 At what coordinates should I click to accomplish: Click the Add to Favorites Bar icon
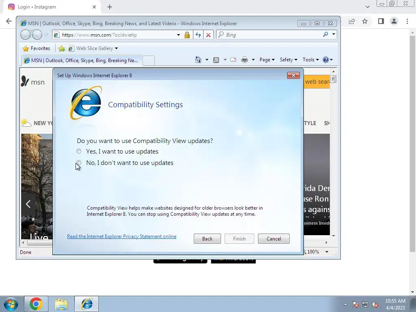[x=62, y=48]
